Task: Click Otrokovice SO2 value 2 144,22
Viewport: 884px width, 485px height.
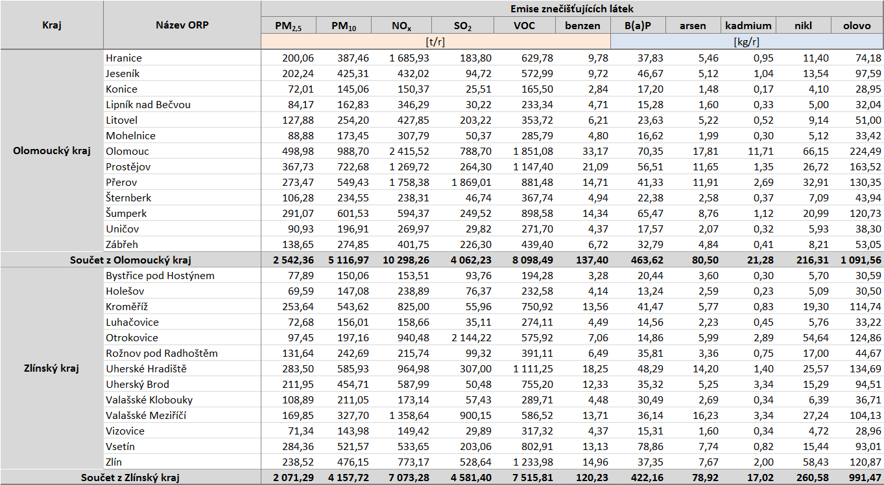Action: (471, 337)
